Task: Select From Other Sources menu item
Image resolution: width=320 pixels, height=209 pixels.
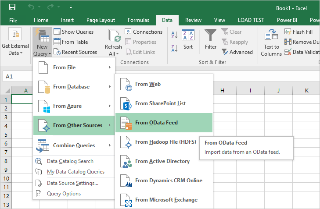Action: click(74, 125)
